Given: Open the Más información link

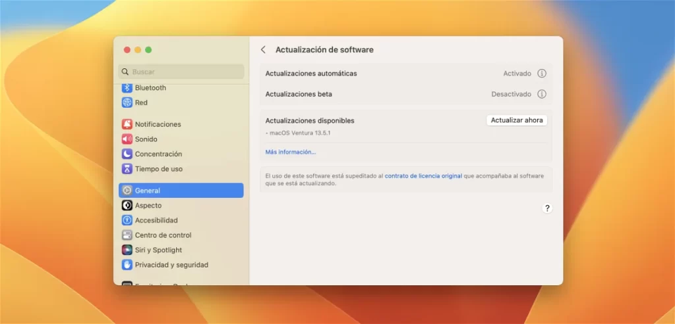Looking at the screenshot, I should [x=291, y=152].
